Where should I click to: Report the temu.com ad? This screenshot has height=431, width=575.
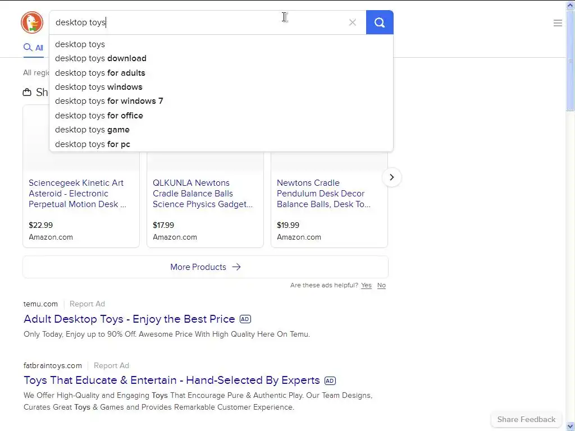pos(87,304)
